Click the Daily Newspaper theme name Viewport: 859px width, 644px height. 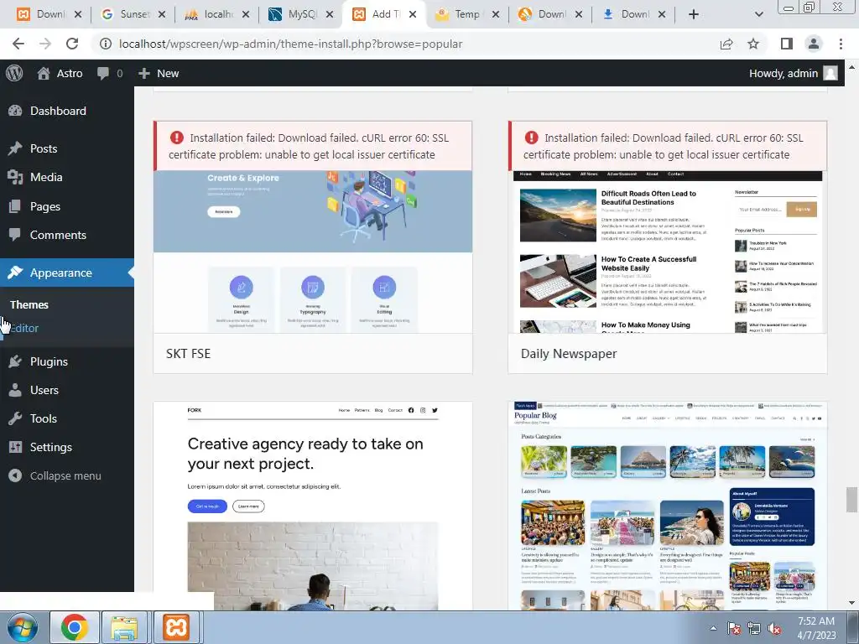pos(569,354)
